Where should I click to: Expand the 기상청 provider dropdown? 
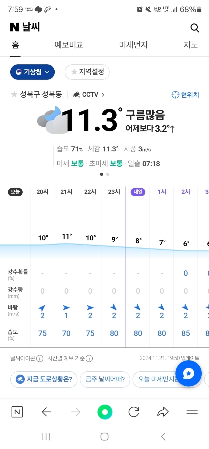32,72
